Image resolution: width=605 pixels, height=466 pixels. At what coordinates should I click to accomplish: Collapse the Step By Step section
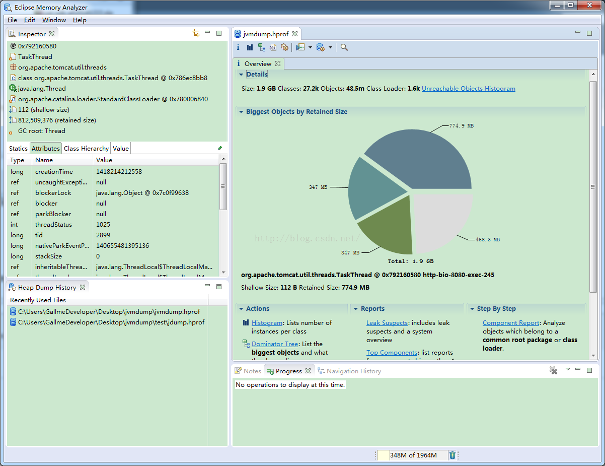(x=472, y=309)
